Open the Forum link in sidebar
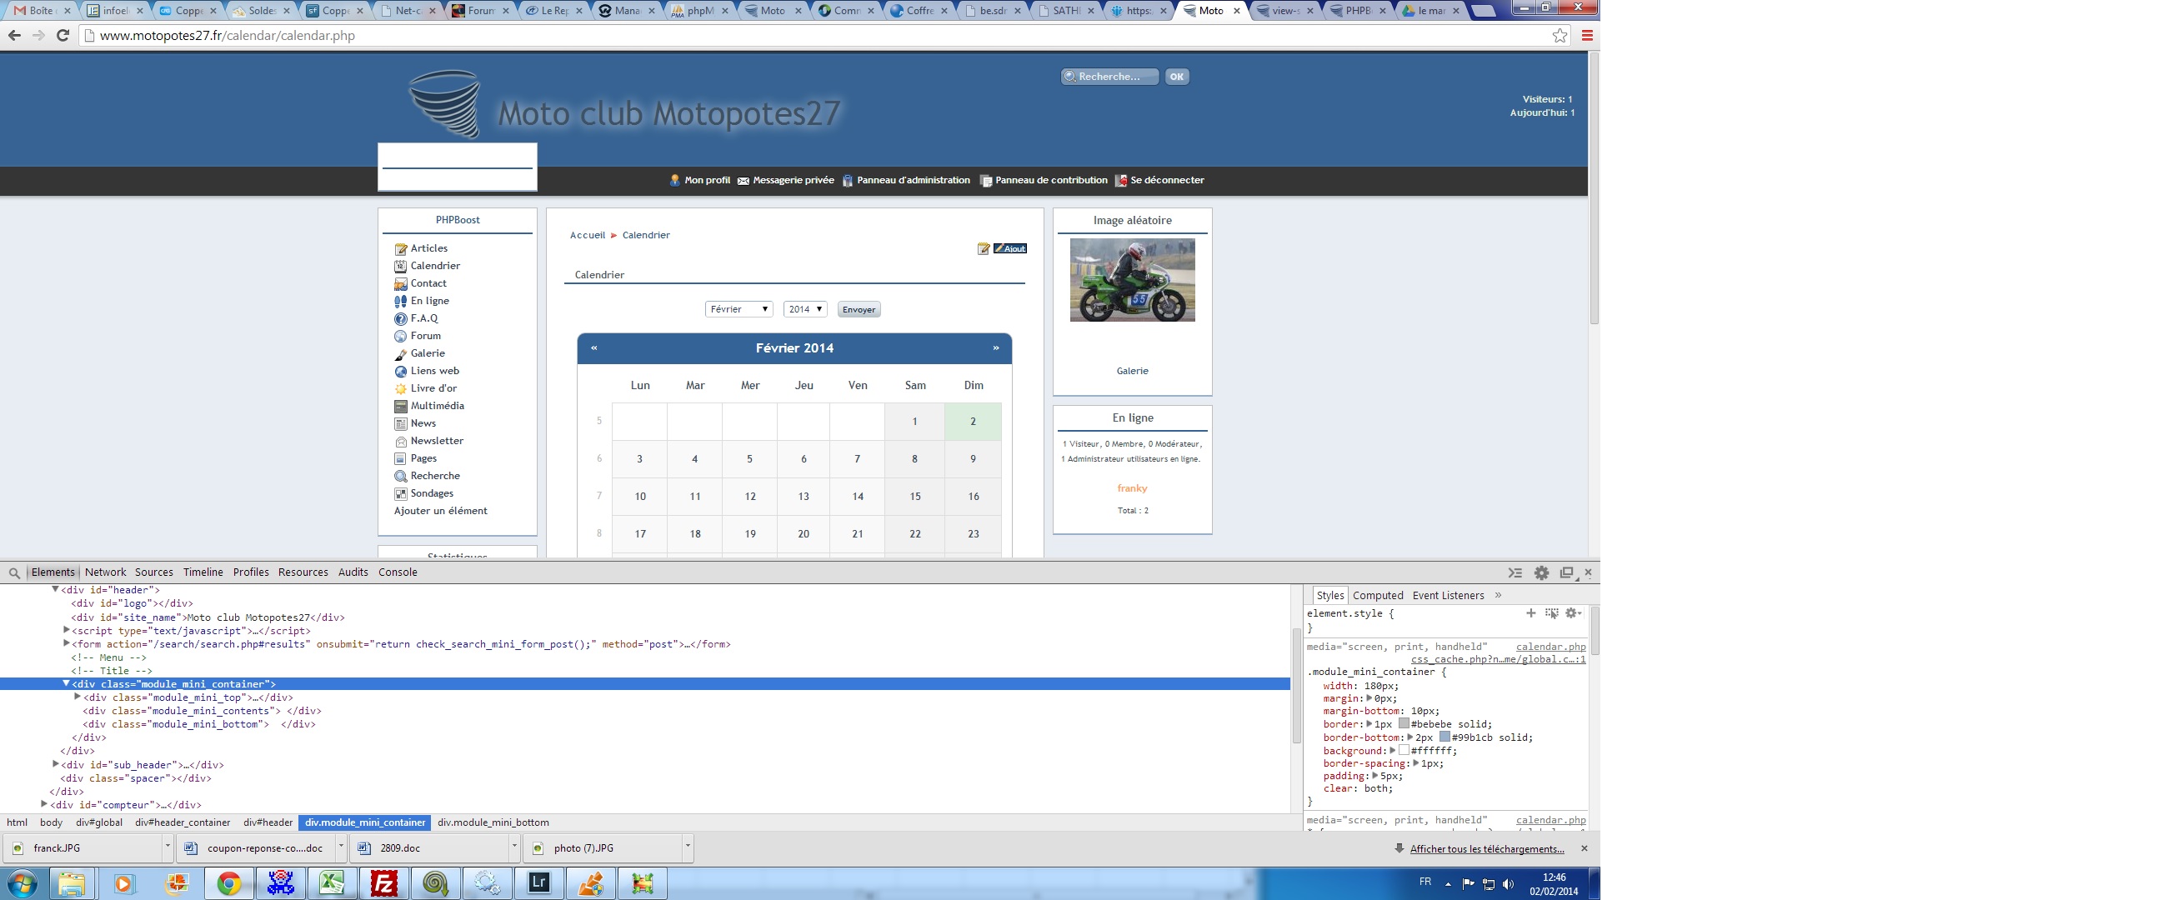This screenshot has width=2163, height=900. [x=425, y=336]
